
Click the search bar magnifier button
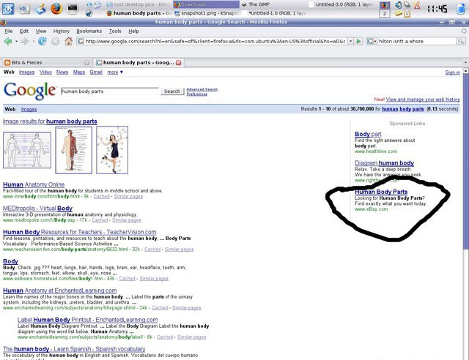(461, 41)
